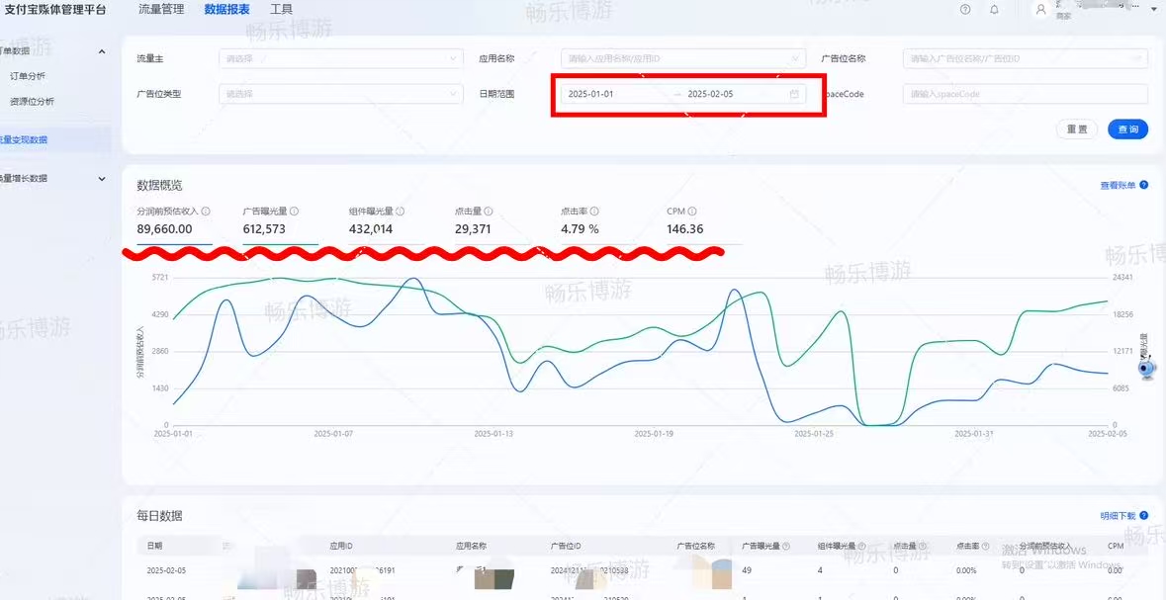Click the 2025-01-13 chart axis label
This screenshot has width=1166, height=600.
click(x=493, y=433)
